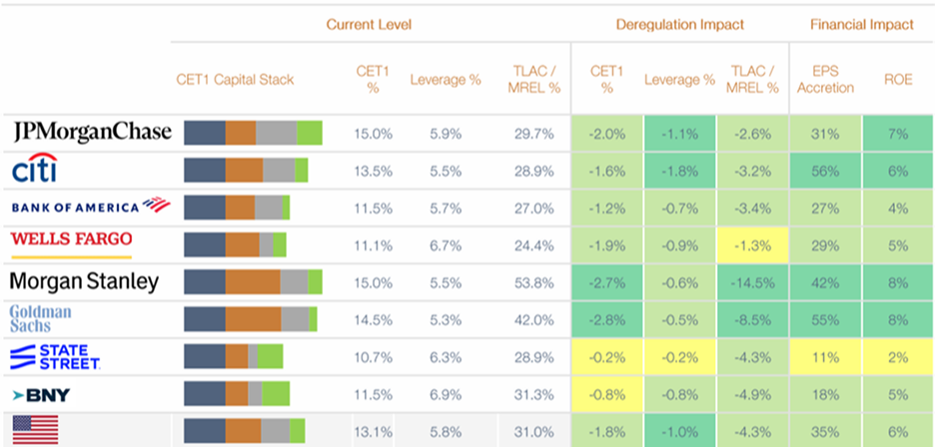Select the State Street logo
Screen dimensions: 935x448
(x=55, y=356)
